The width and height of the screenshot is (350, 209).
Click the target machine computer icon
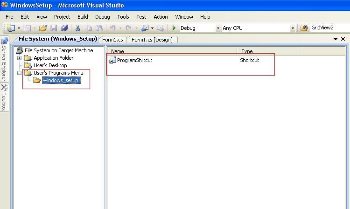[20, 50]
